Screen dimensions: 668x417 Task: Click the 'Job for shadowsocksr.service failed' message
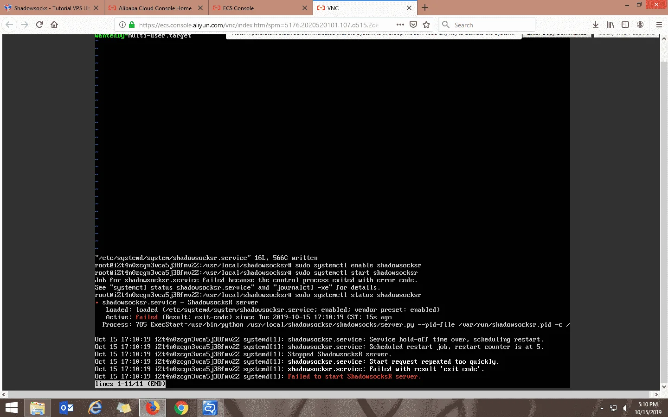click(256, 280)
